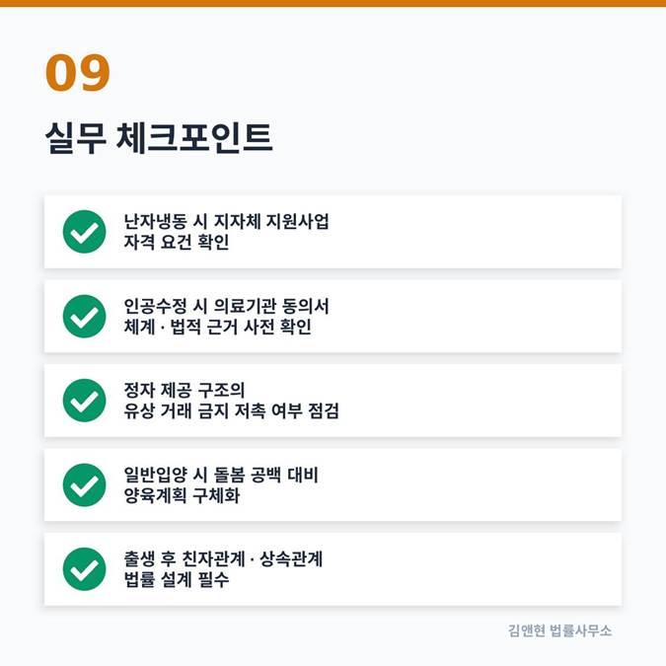Click the orange number 09
This screenshot has width=666, height=666.
pyautogui.click(x=77, y=73)
